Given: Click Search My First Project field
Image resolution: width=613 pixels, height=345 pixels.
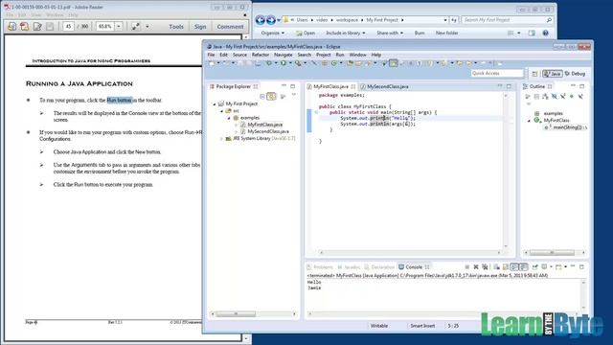Looking at the screenshot, I should tap(508, 19).
